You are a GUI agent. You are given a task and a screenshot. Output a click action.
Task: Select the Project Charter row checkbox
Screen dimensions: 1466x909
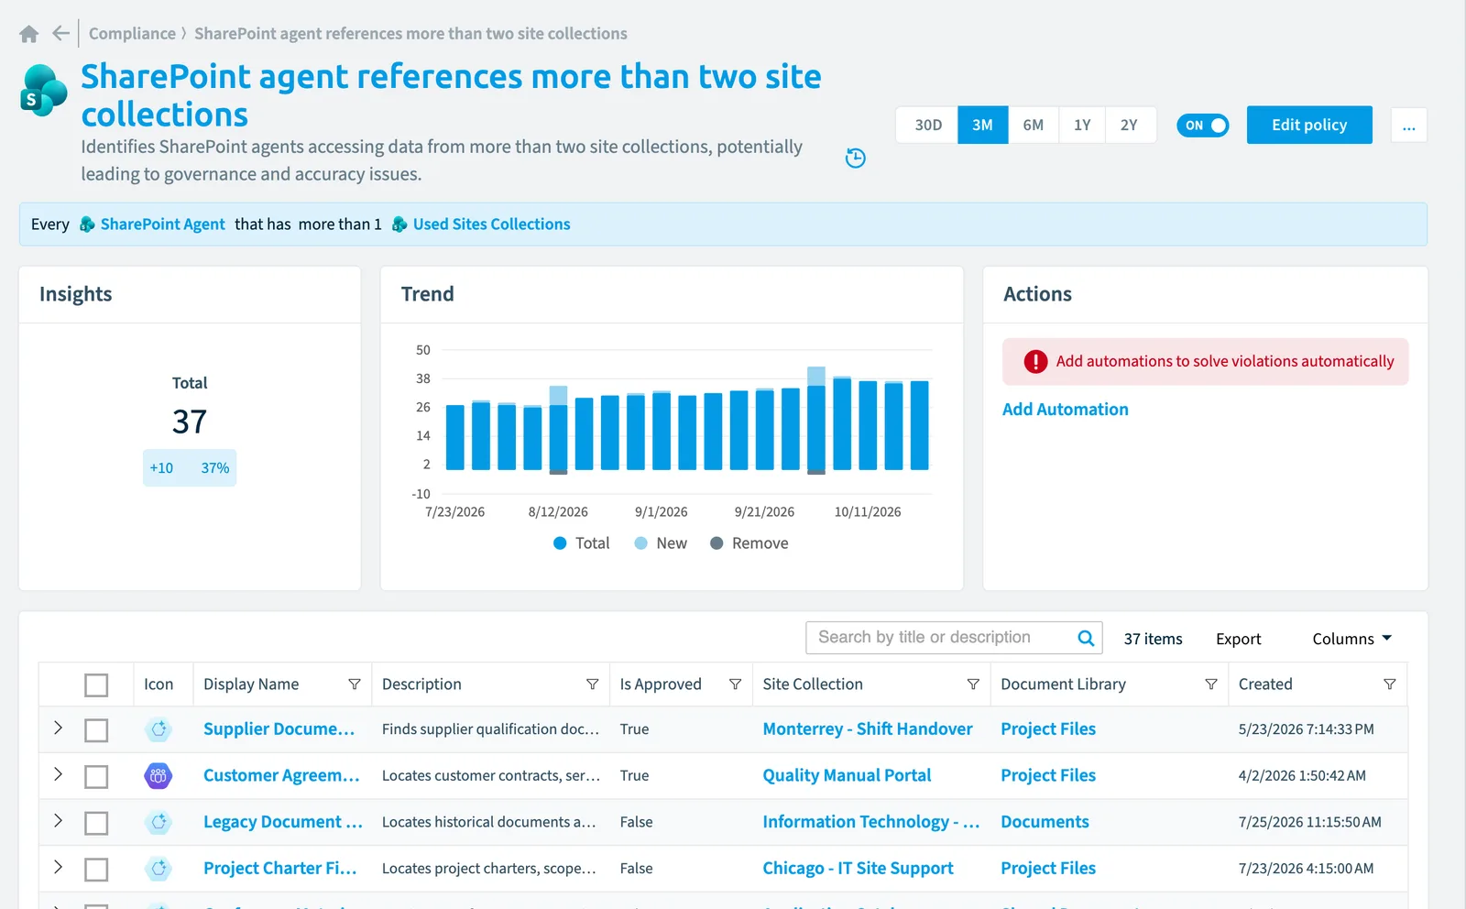click(96, 870)
